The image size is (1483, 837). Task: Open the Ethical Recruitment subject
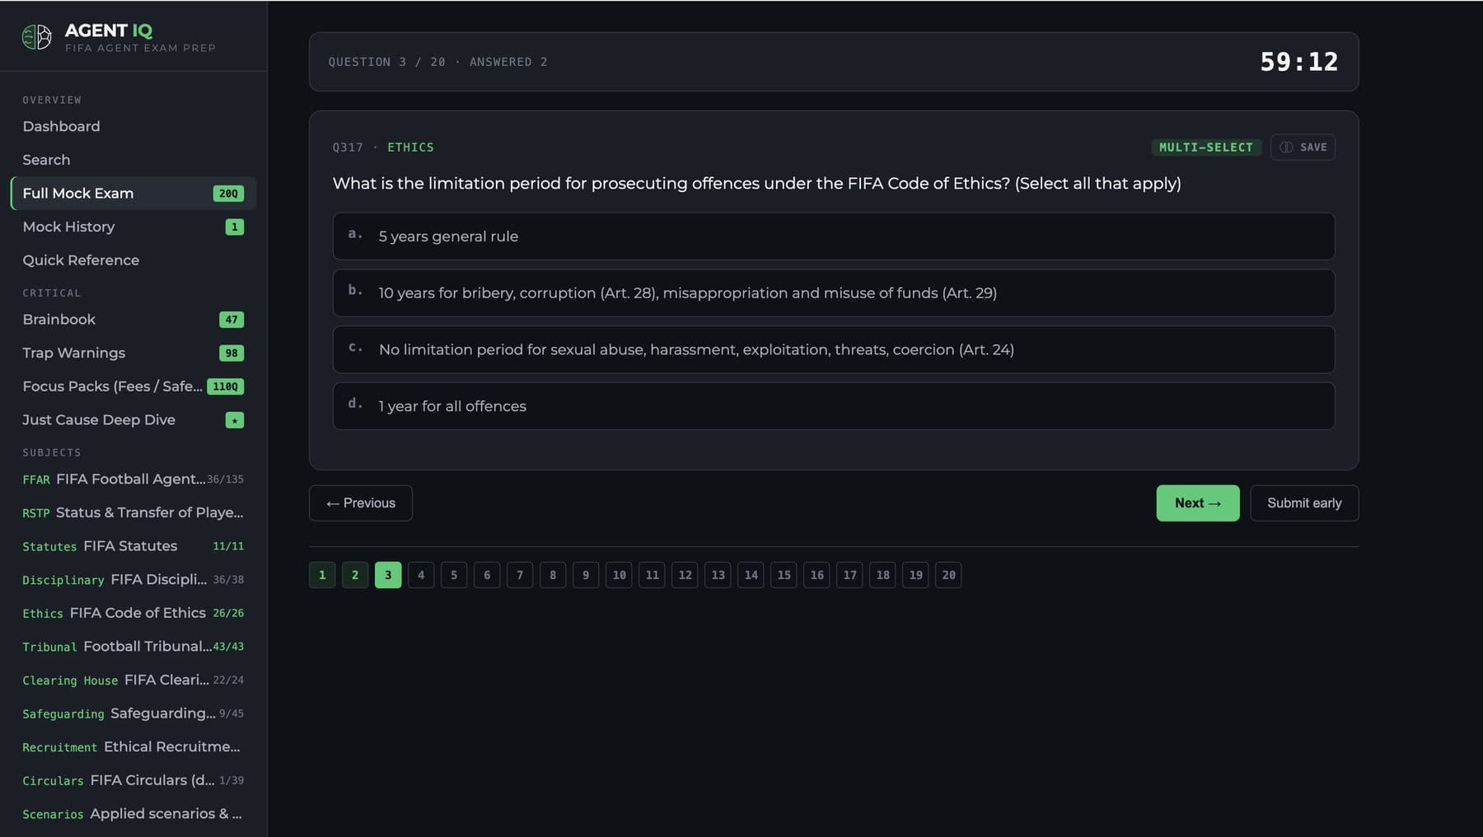[x=133, y=747]
